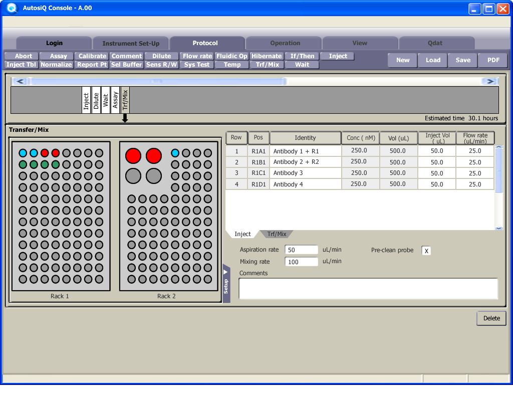513x394 pixels.
Task: Select the first large red vial in Rack 2
Action: point(133,156)
